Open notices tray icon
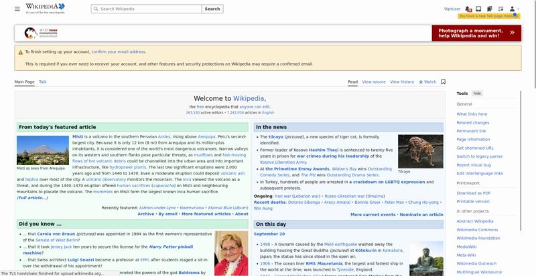Image resolution: width=536 pixels, height=276 pixels. tap(478, 9)
